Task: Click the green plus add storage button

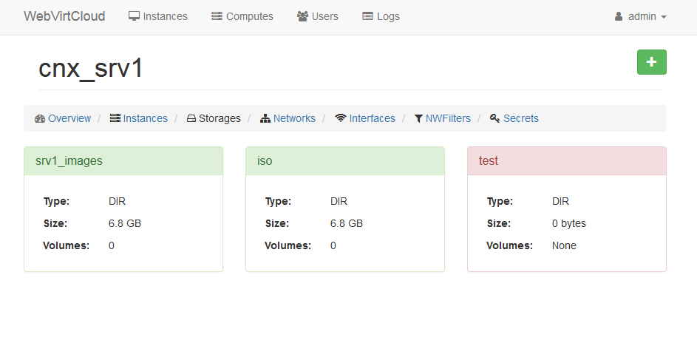Action: tap(651, 62)
